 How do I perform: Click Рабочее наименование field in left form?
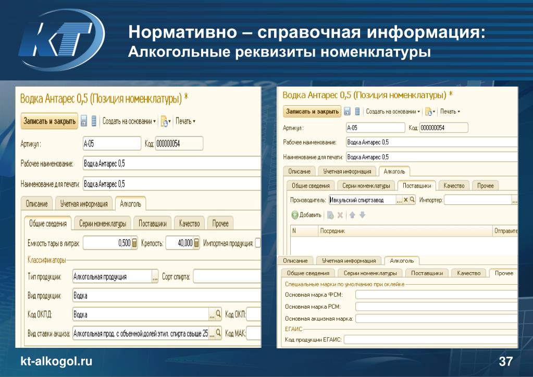click(171, 163)
